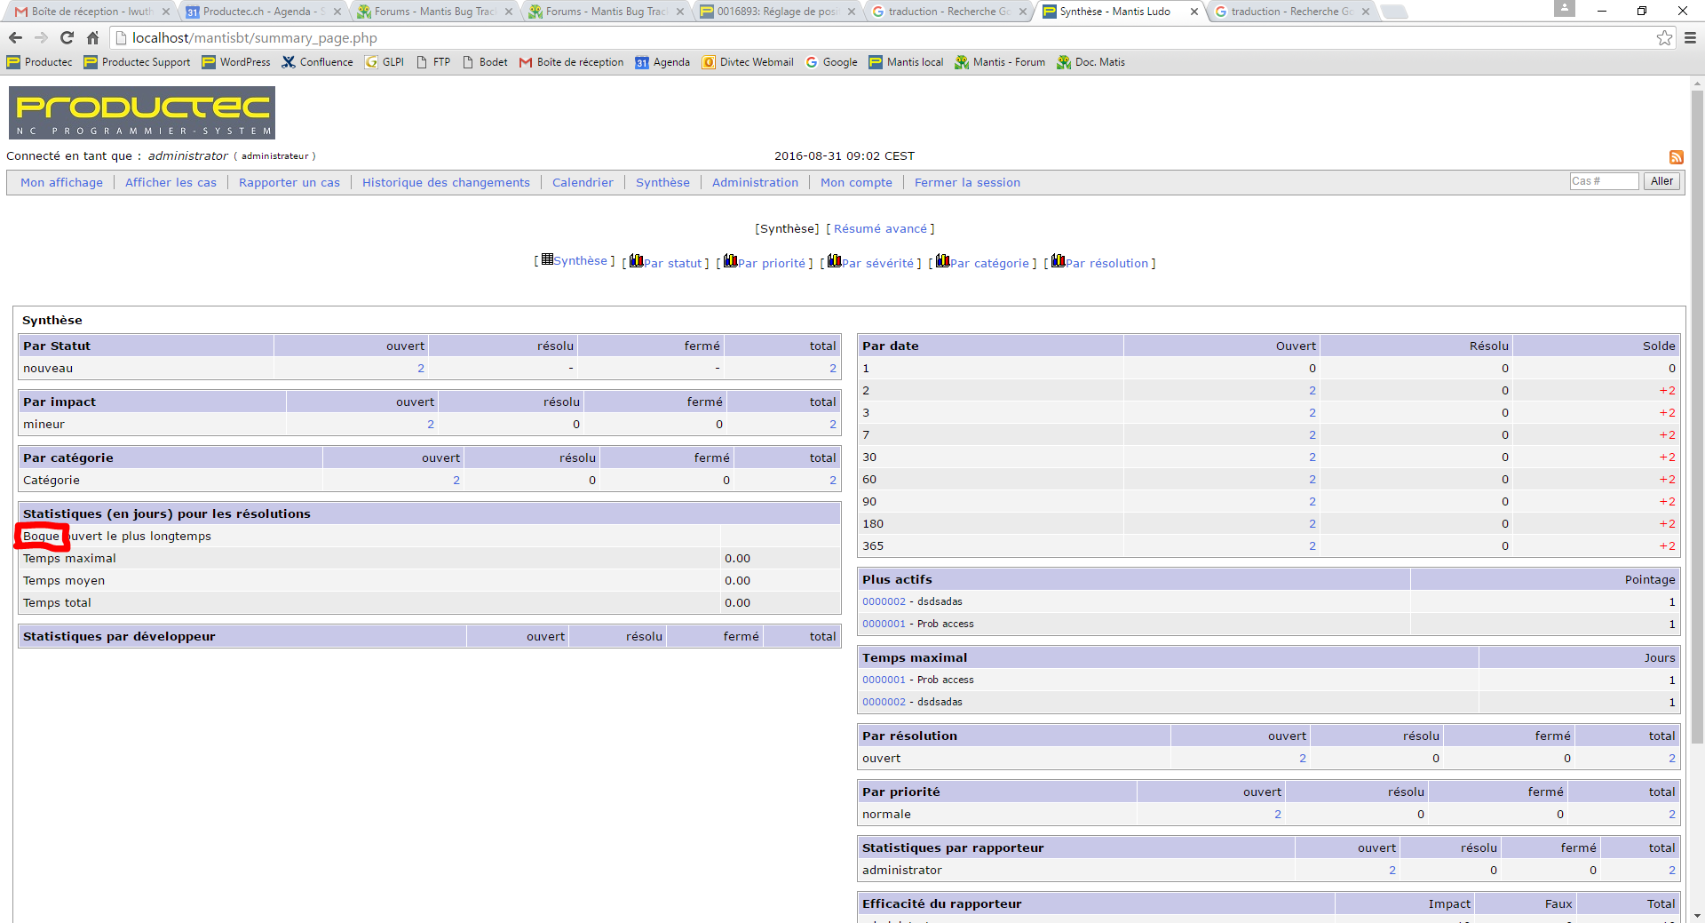Click the RSS feed icon
The width and height of the screenshot is (1705, 923).
click(1676, 157)
